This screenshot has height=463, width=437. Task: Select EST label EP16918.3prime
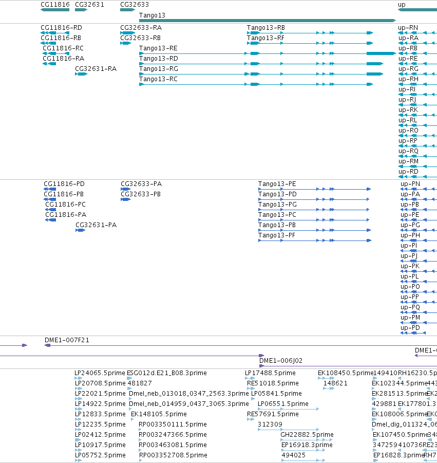[x=307, y=445]
